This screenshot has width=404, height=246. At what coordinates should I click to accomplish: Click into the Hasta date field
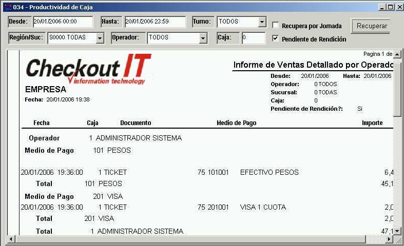155,22
